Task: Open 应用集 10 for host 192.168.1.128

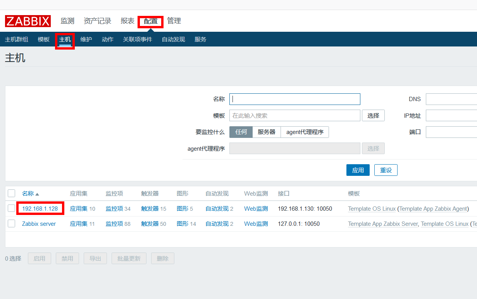Action: pos(79,209)
